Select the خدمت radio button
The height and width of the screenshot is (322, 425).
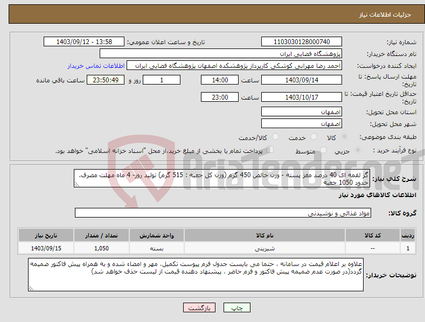tap(313, 137)
